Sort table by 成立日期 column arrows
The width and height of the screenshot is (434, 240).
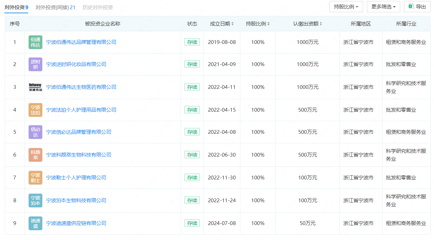(x=233, y=24)
